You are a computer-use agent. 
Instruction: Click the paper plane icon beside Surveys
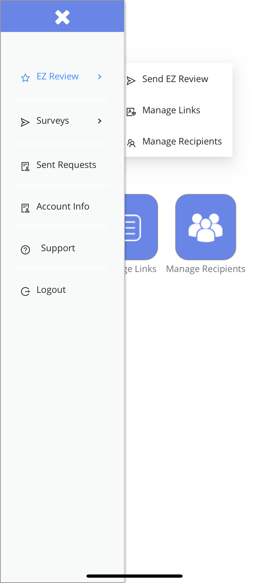point(25,122)
